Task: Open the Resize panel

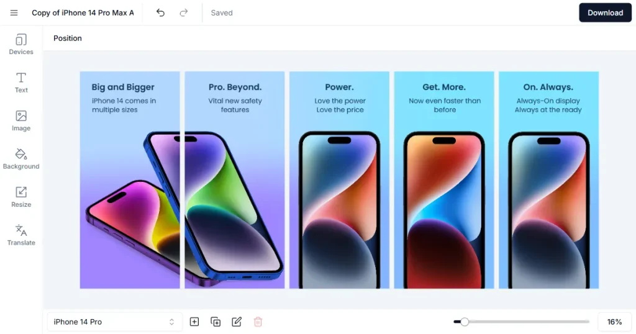Action: 21,197
